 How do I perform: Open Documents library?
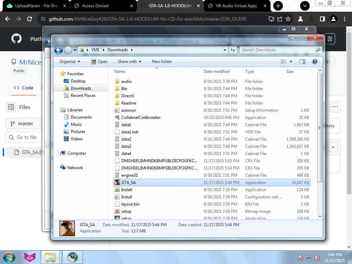(x=78, y=117)
